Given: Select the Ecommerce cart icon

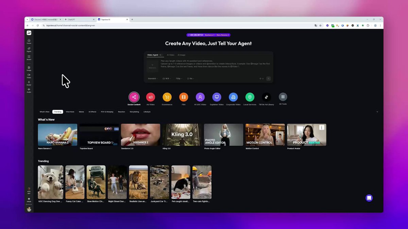Looking at the screenshot, I should point(167,97).
